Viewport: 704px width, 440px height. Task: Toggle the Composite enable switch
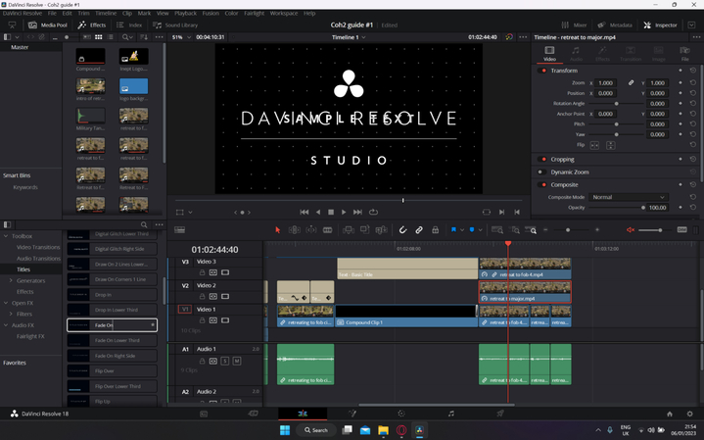click(541, 184)
